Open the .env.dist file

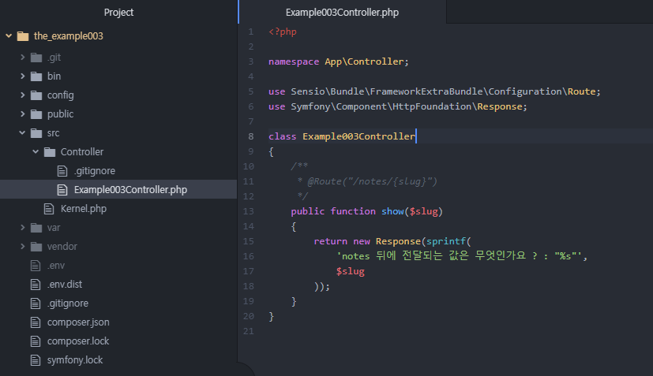tap(66, 285)
